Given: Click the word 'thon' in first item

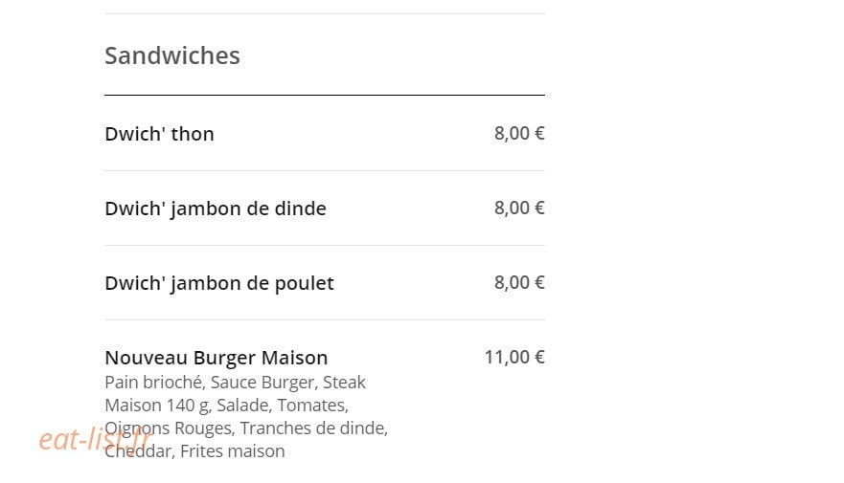Looking at the screenshot, I should pos(193,134).
